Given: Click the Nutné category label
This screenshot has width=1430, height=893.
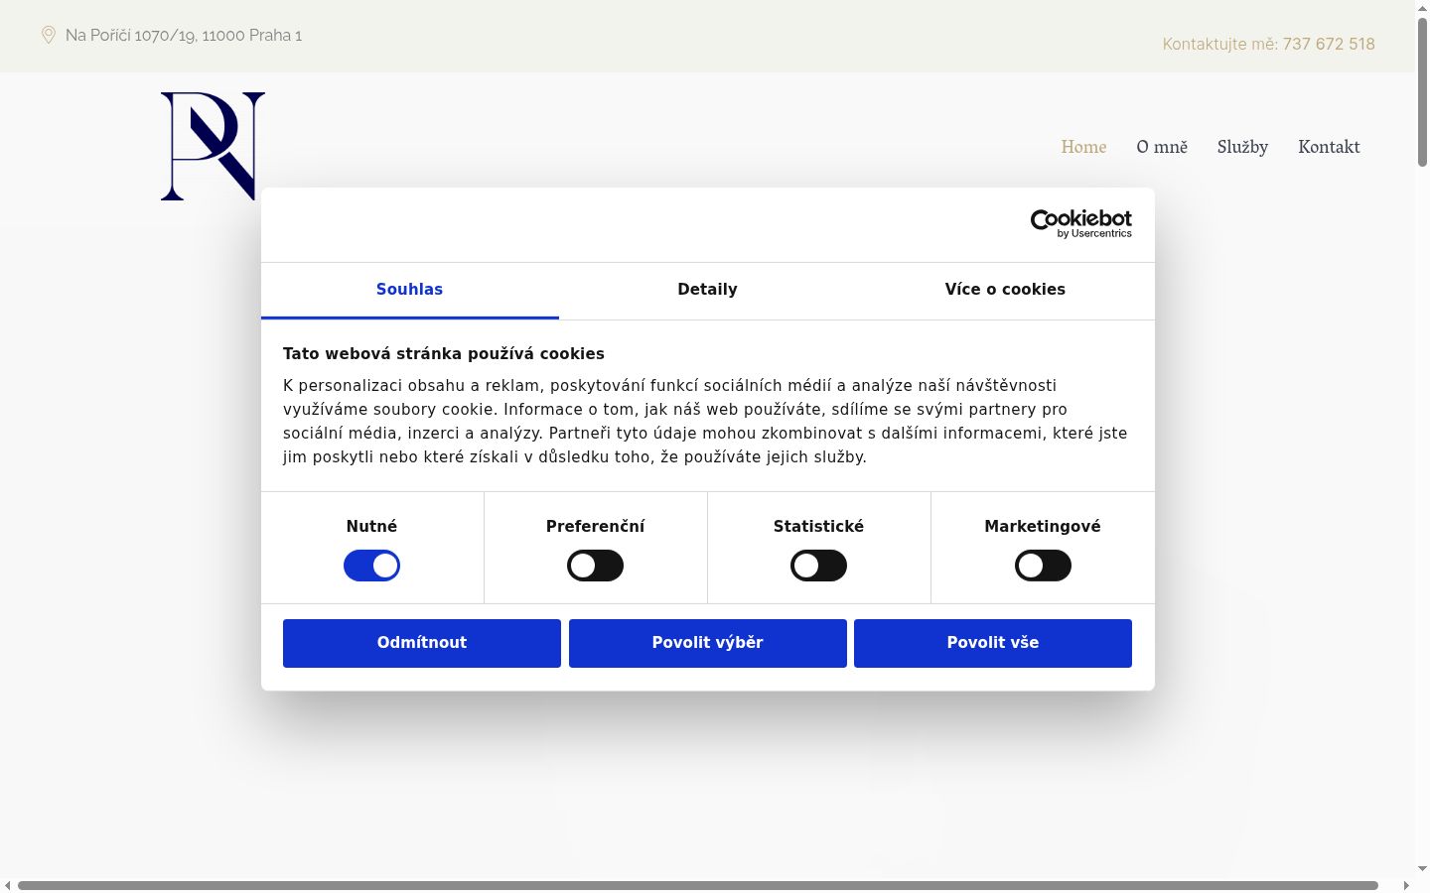Looking at the screenshot, I should point(371,527).
